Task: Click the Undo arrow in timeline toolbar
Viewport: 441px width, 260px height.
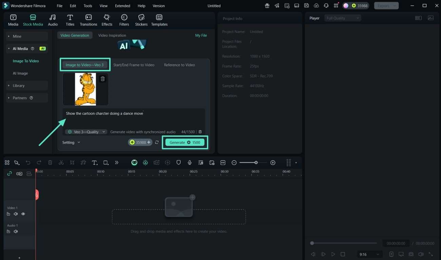Action: tap(28, 163)
